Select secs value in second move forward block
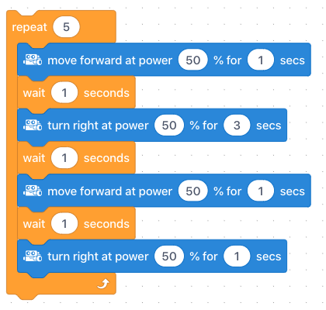326x310 pixels. pyautogui.click(x=261, y=191)
